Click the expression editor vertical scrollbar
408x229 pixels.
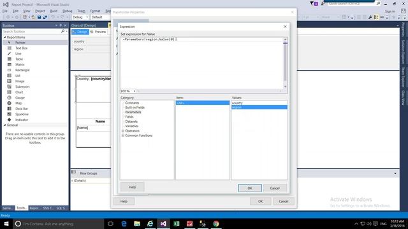pos(285,63)
